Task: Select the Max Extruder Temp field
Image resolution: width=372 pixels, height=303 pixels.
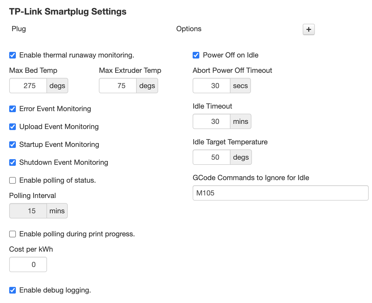Action: point(118,86)
